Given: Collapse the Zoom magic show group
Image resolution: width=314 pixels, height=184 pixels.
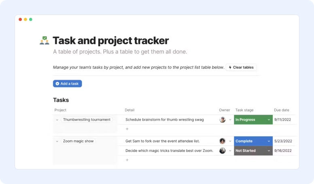Looking at the screenshot, I should click(x=57, y=141).
